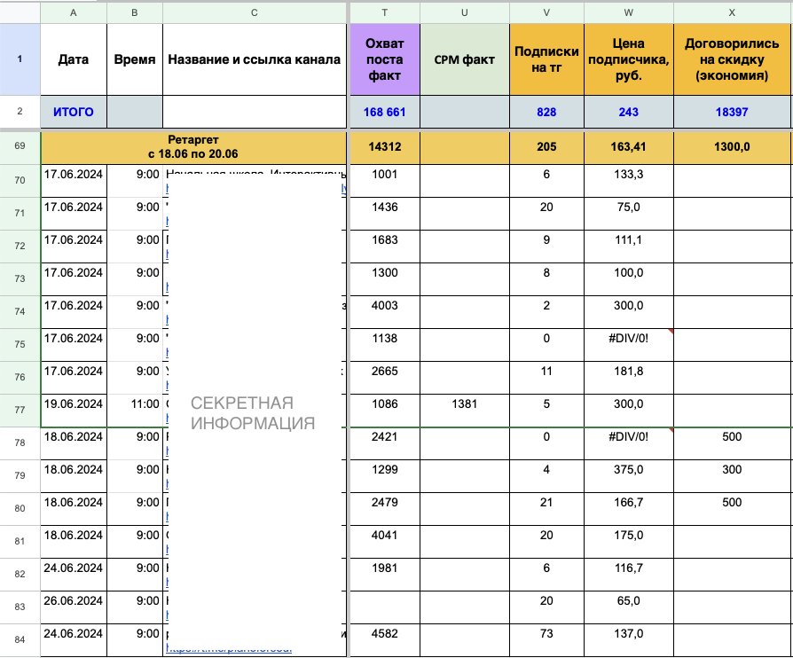Click 'Договорились на скидку (экономия)' header
The height and width of the screenshot is (658, 793).
[x=732, y=59]
